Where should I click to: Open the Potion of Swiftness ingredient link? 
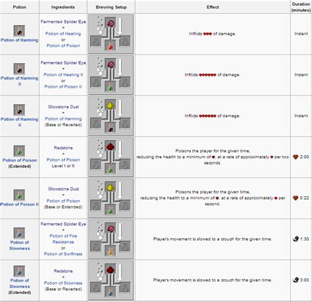click(x=63, y=254)
